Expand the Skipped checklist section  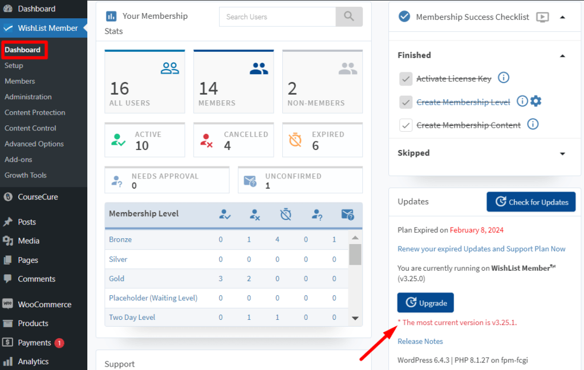(x=562, y=153)
